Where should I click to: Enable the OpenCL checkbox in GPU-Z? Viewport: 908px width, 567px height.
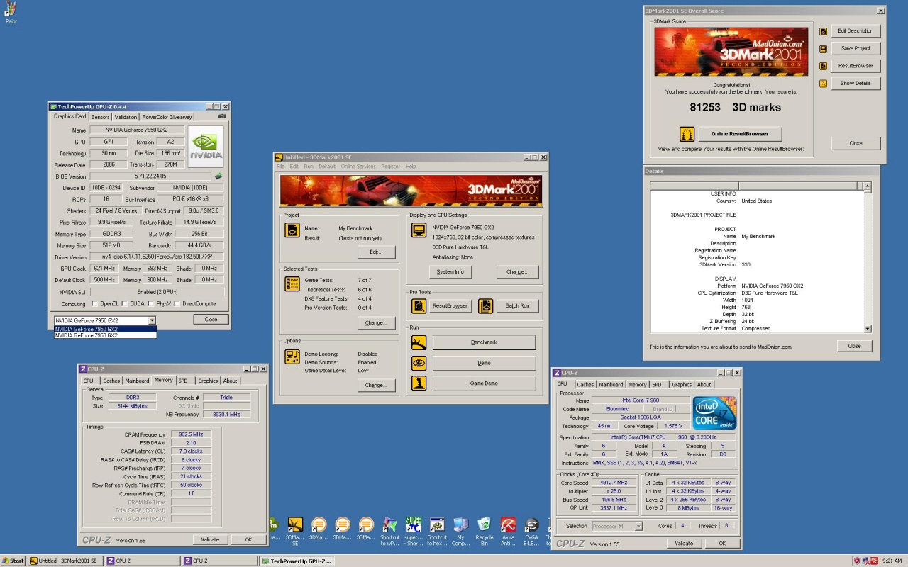[x=95, y=304]
